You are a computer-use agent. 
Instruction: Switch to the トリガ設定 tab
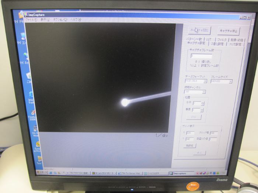coord(235,44)
